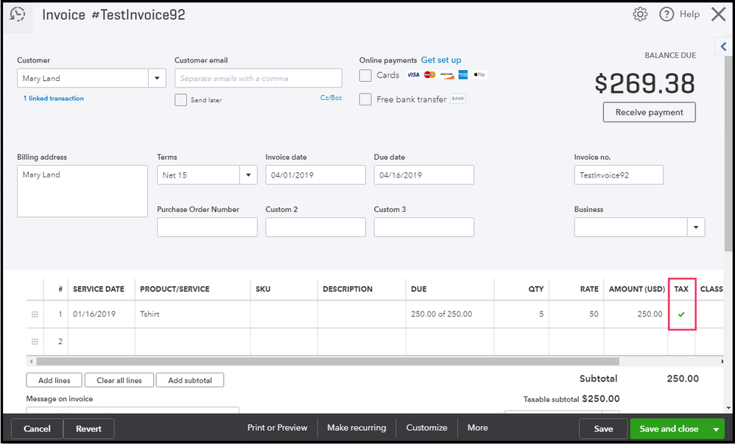Enable the Cards online payment checkbox

pos(365,75)
